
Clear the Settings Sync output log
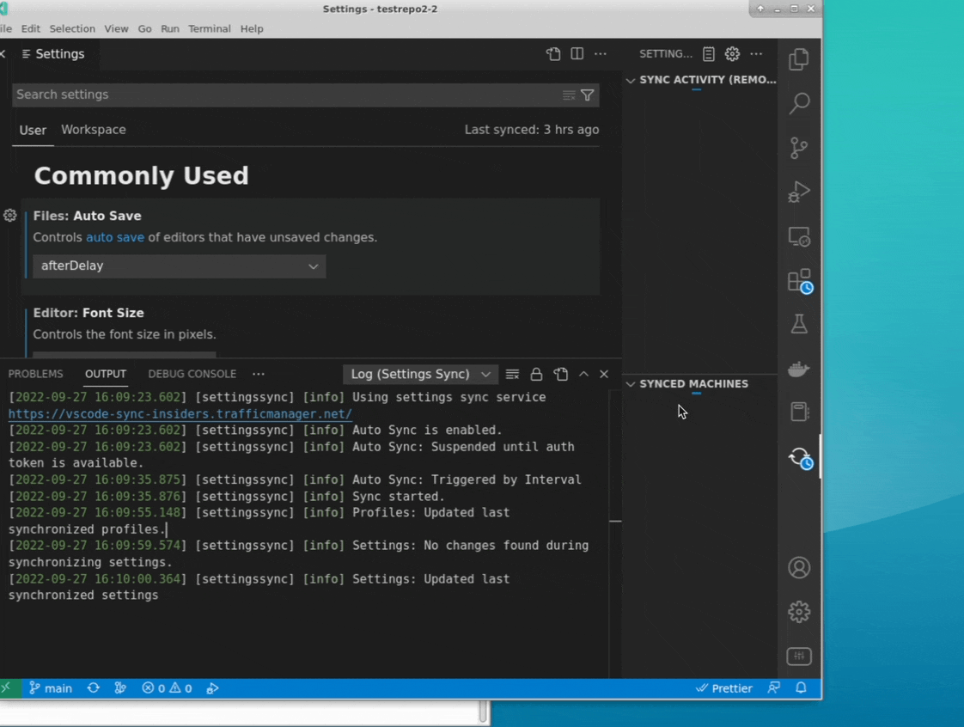pos(512,374)
